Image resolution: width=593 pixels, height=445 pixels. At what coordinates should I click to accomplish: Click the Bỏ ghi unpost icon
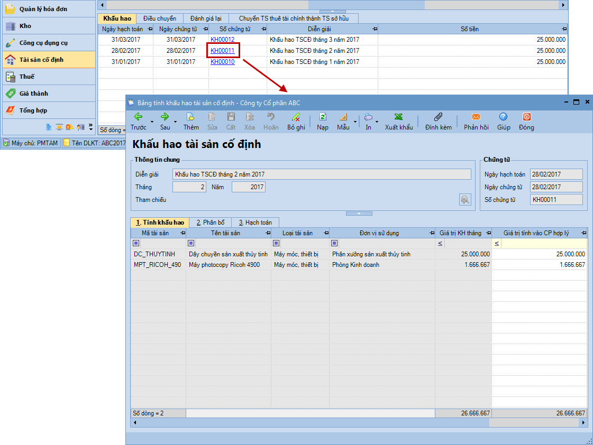pos(296,117)
